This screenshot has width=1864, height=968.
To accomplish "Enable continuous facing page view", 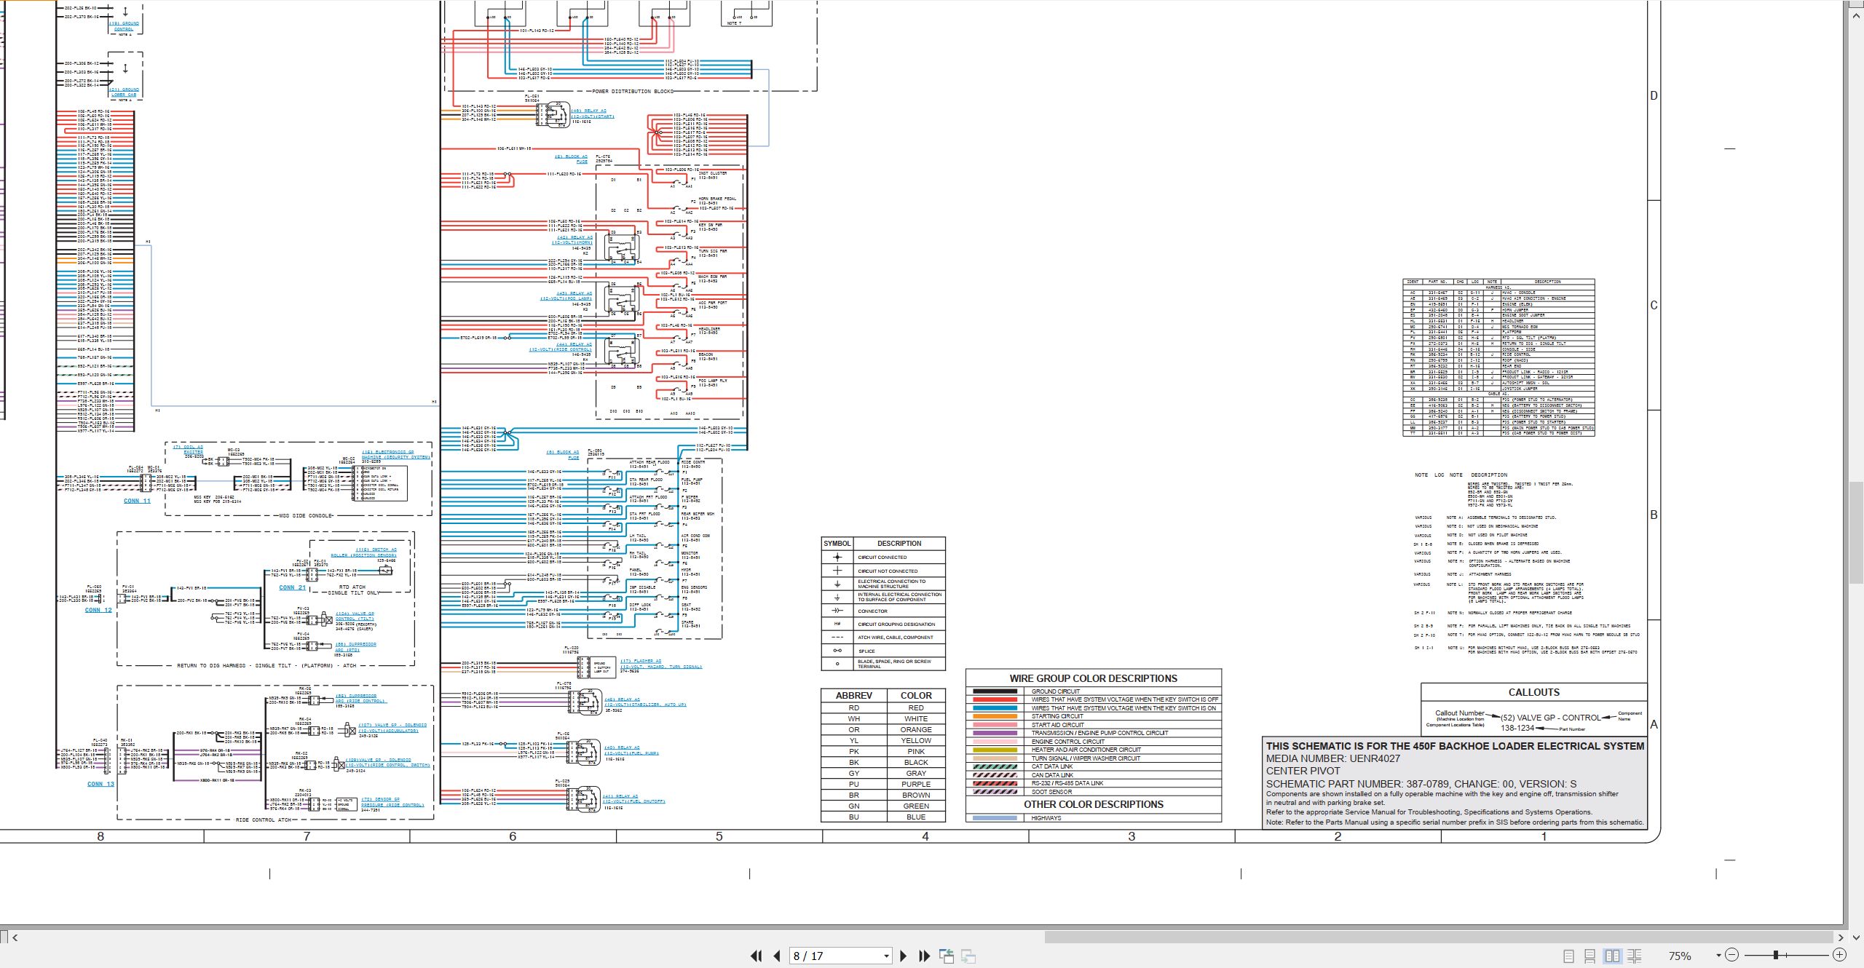I will [1634, 956].
